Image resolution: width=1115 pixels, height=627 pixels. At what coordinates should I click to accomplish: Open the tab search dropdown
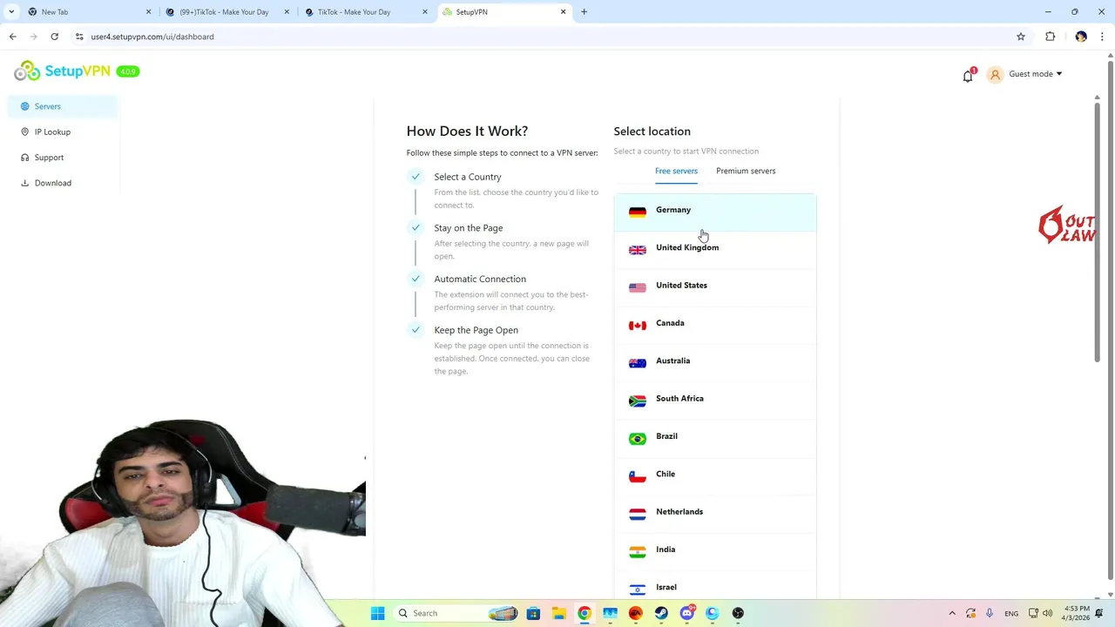pyautogui.click(x=10, y=12)
